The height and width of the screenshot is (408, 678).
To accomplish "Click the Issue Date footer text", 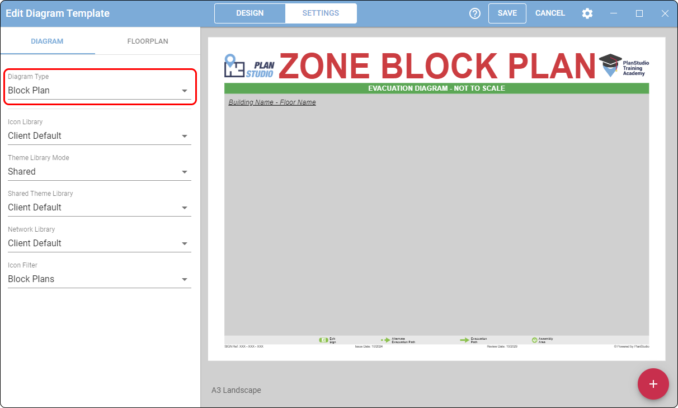I will click(369, 346).
